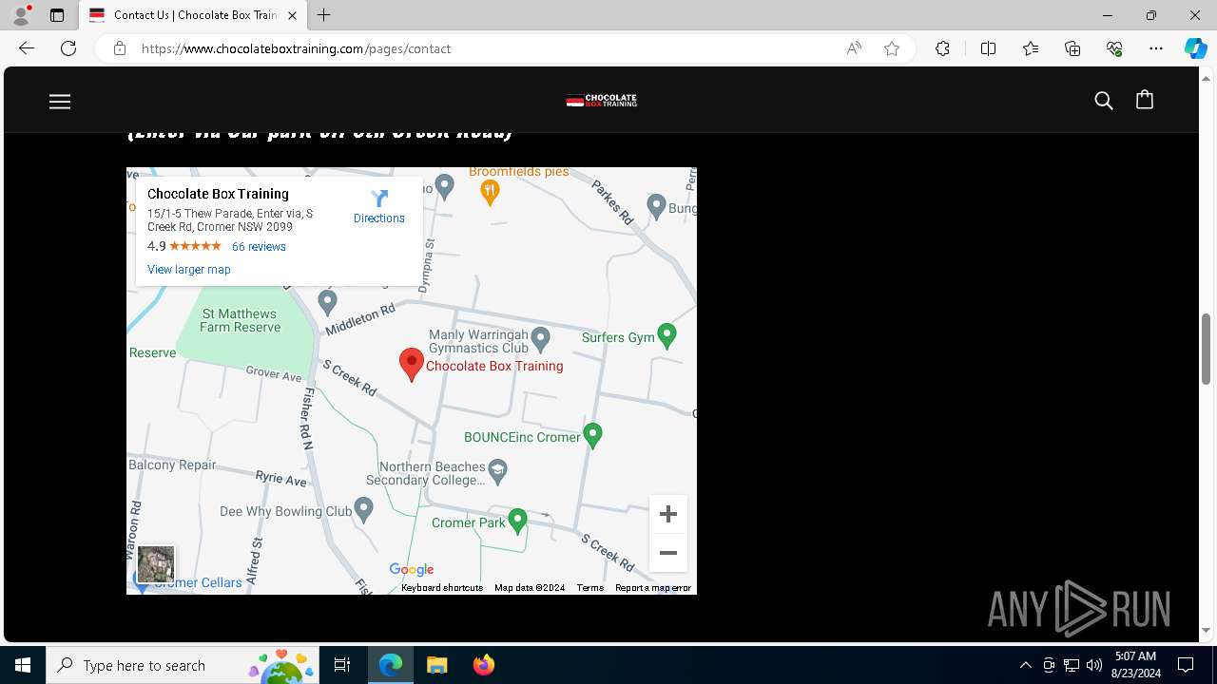1217x684 pixels.
Task: Open Browser essentials heart icon
Action: (1114, 48)
